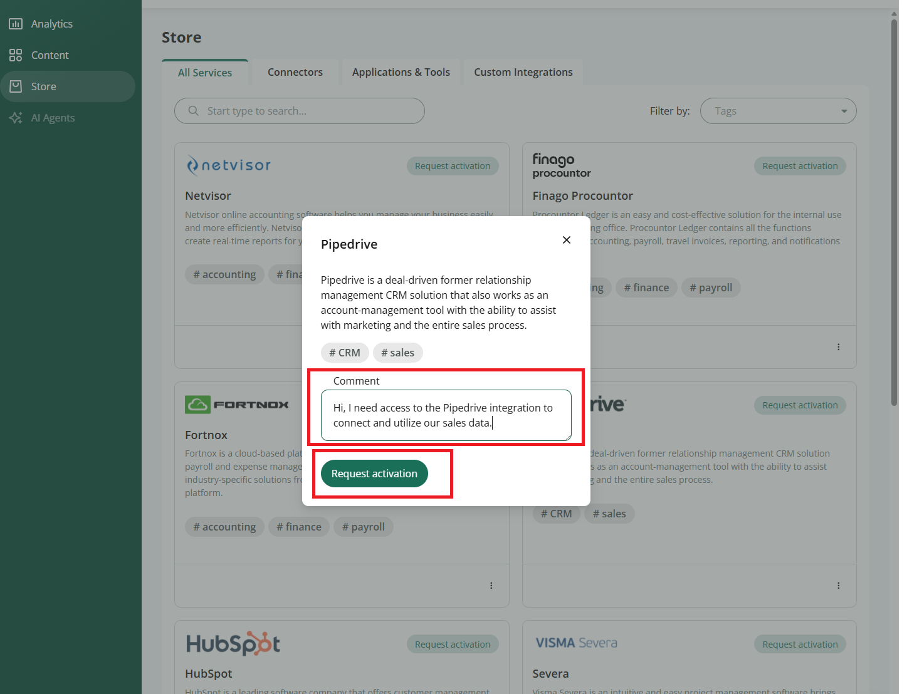Open Fortnox card three-dot menu
The width and height of the screenshot is (907, 694).
(x=491, y=586)
